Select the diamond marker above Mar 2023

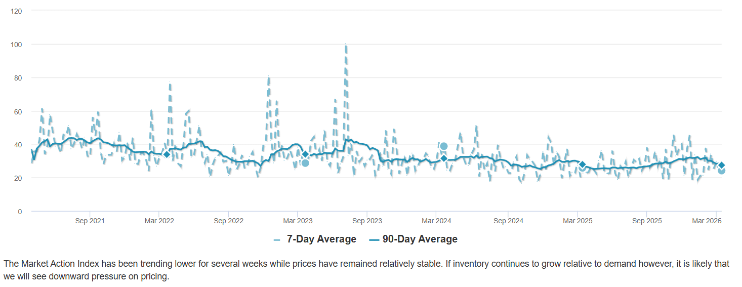point(305,154)
